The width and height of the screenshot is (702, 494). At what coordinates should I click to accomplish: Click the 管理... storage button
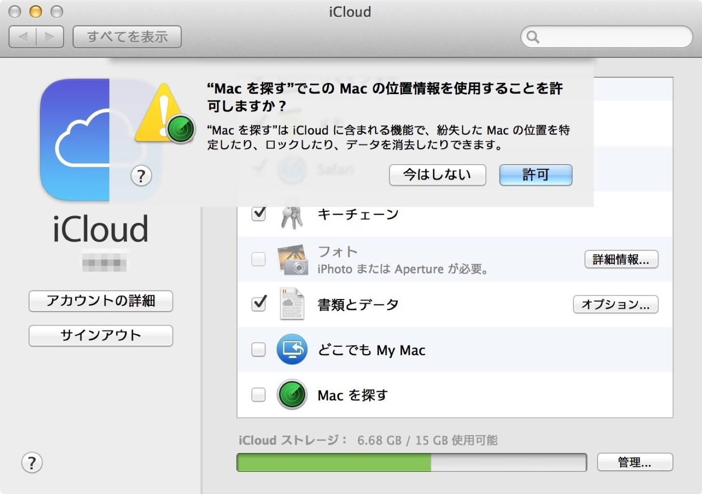click(x=634, y=462)
